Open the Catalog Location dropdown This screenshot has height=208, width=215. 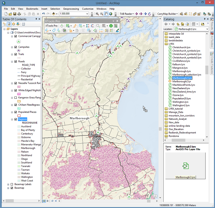point(207,29)
